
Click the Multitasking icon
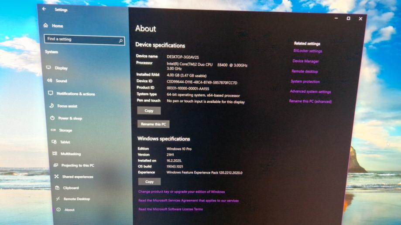[55, 153]
